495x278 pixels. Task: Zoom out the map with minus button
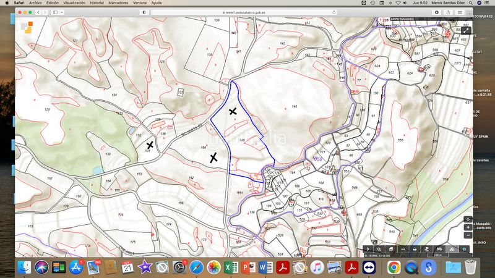[468, 235]
